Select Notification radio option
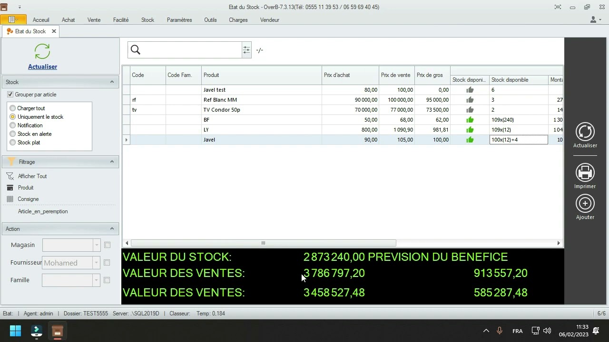This screenshot has width=609, height=342. tap(13, 125)
